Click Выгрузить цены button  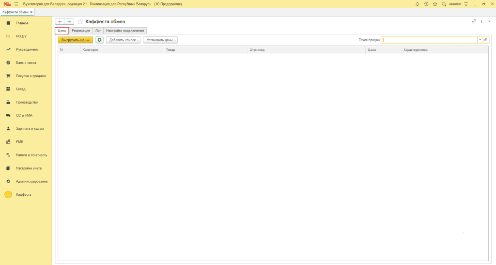point(75,40)
